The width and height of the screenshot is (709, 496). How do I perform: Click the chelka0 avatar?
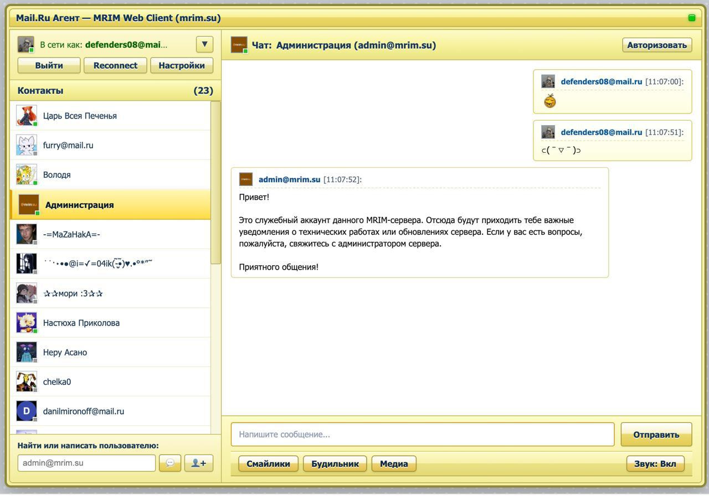pyautogui.click(x=26, y=381)
